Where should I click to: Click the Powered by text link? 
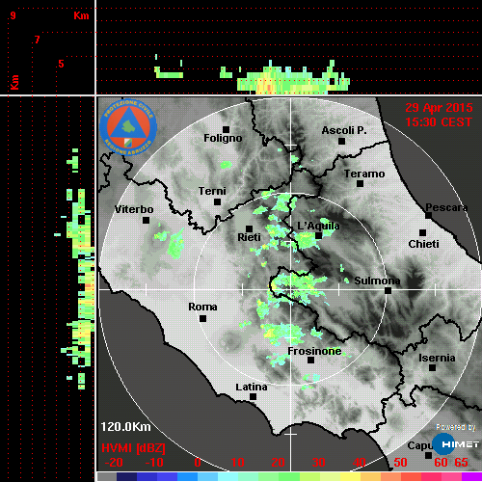click(x=456, y=427)
